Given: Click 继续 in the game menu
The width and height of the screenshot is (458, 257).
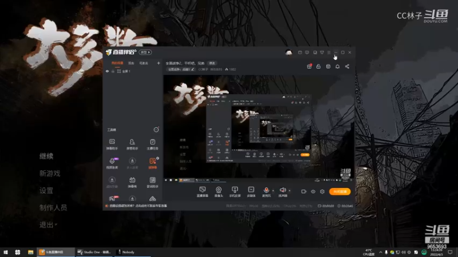Looking at the screenshot, I should pos(46,156).
